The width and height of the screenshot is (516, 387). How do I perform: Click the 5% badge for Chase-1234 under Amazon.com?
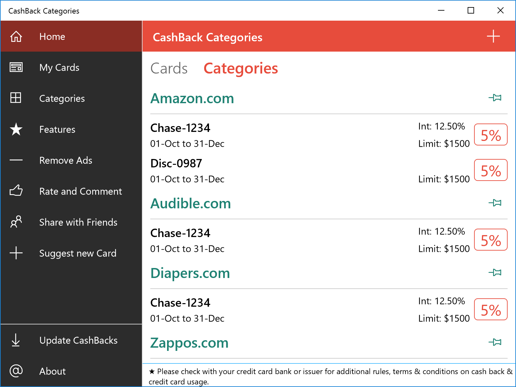(x=491, y=134)
